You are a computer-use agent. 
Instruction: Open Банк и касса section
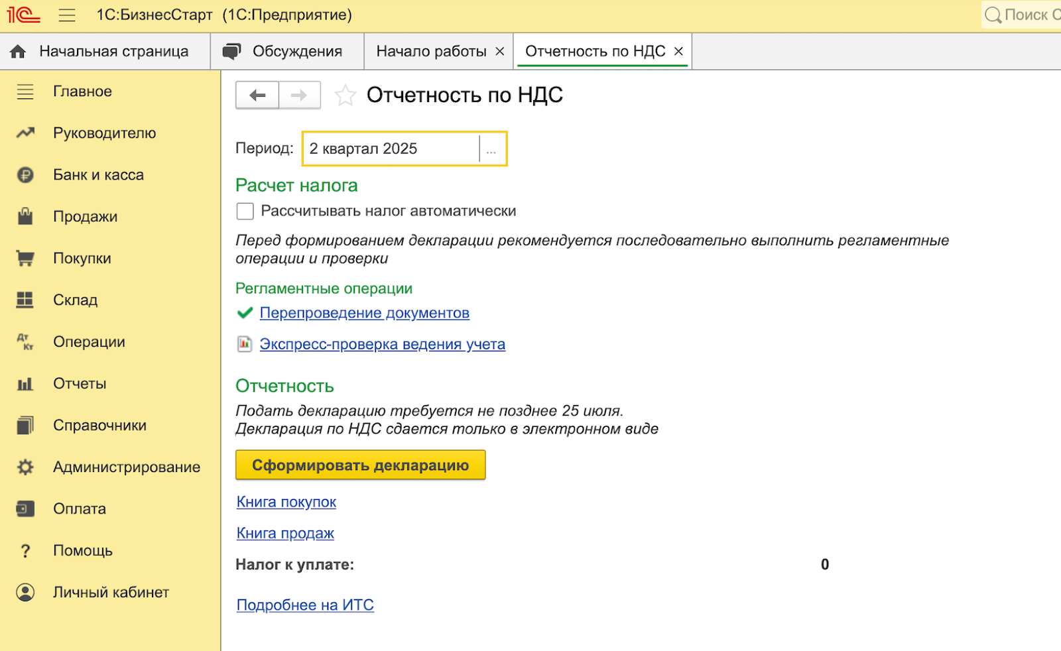[x=98, y=175]
